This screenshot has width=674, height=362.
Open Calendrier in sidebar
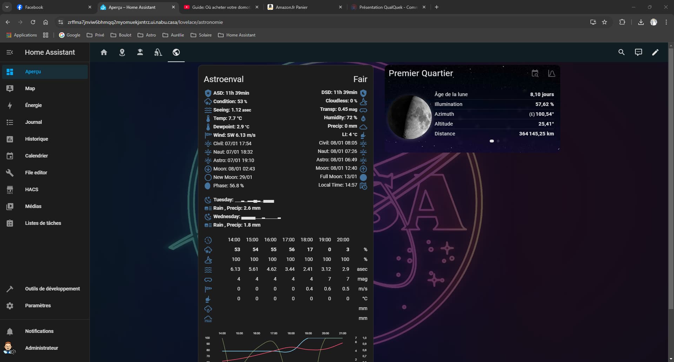(45, 156)
